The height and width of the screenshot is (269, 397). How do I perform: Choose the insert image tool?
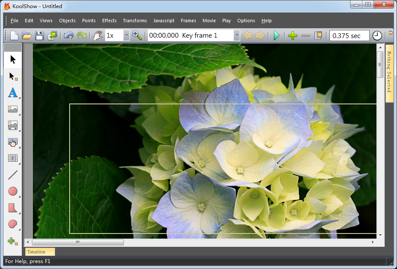click(13, 109)
